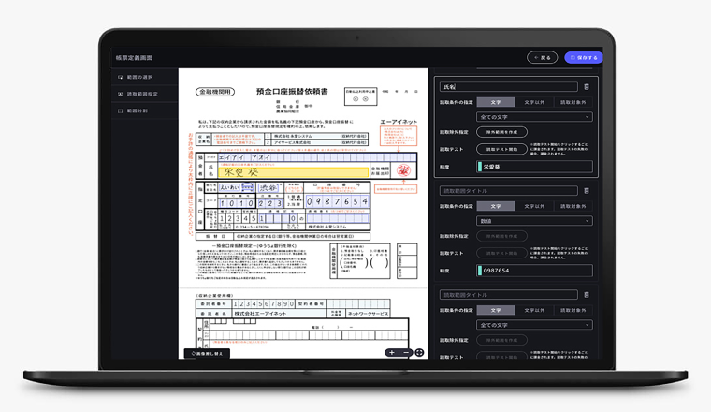
Task: Set 数値 panel to 読取対象外 tab
Action: click(573, 206)
